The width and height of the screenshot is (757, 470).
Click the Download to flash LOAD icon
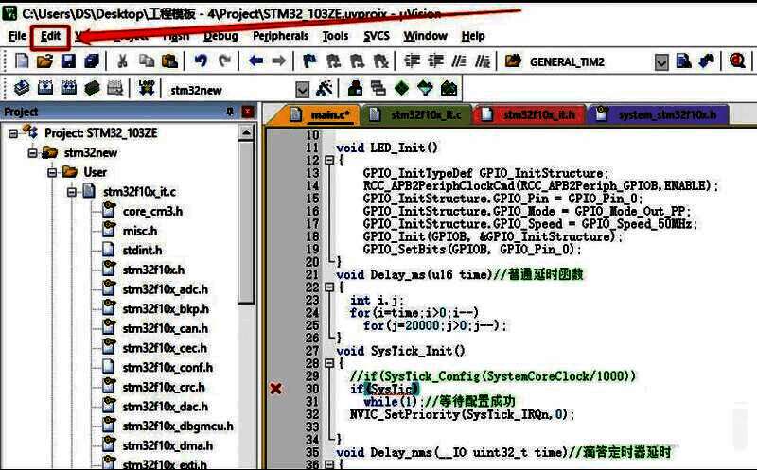(146, 88)
